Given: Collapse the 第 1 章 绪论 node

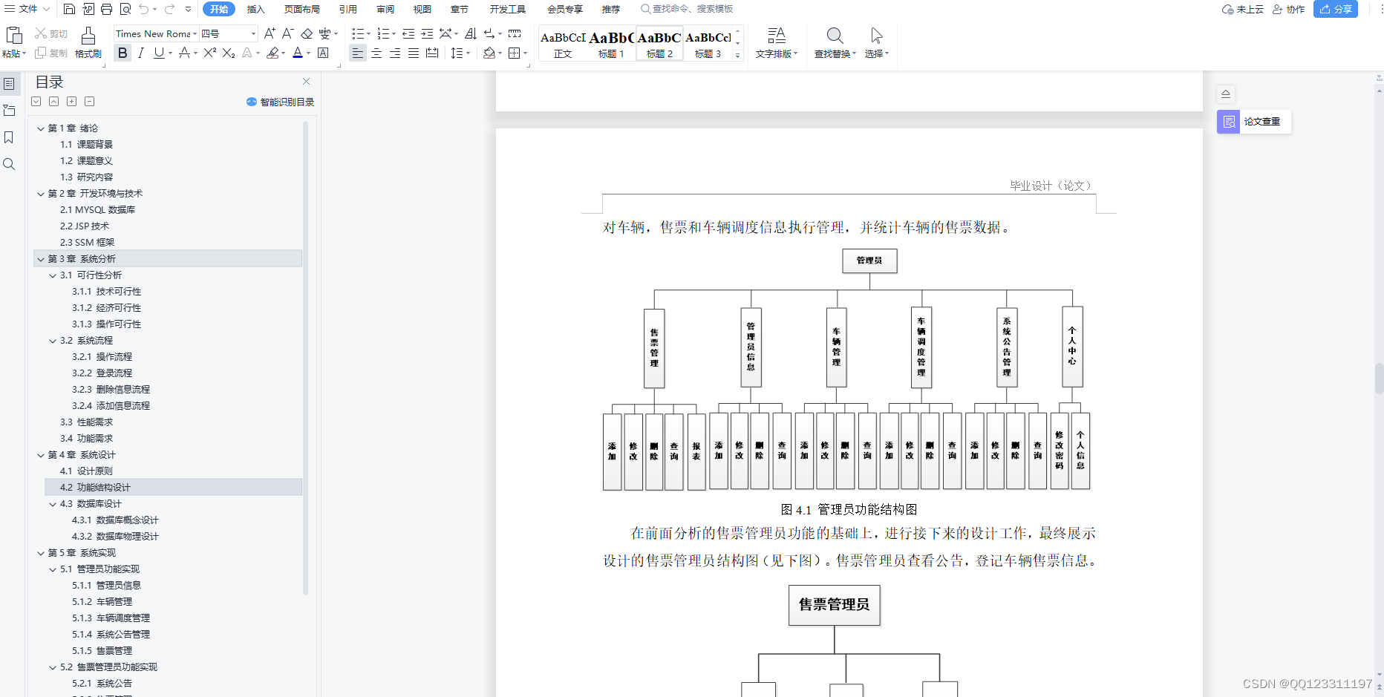Looking at the screenshot, I should pos(41,128).
